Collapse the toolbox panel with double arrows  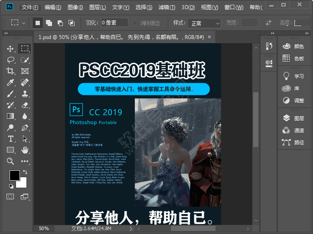[x=6, y=33]
